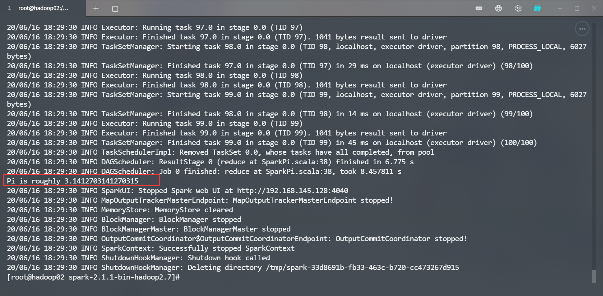Screen dimensions: 603x296
Task: Click the highlighted 'Pi is roughly' result line
Action: [73, 181]
